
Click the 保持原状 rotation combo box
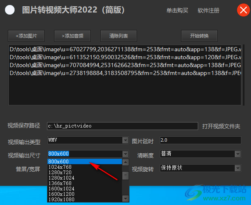pos(200,168)
